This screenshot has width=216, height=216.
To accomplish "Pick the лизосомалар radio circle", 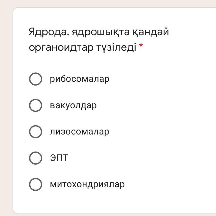I will click(35, 132).
